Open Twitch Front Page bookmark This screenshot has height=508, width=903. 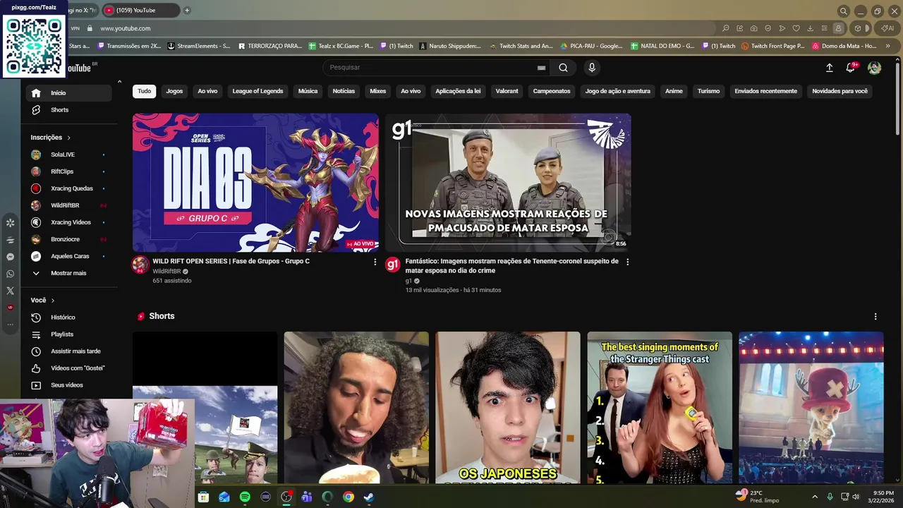[772, 46]
